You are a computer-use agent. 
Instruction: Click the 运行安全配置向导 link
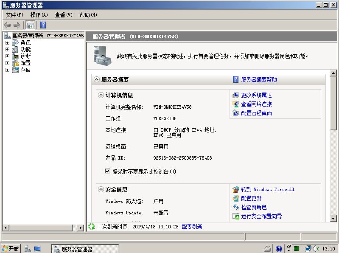point(261,216)
